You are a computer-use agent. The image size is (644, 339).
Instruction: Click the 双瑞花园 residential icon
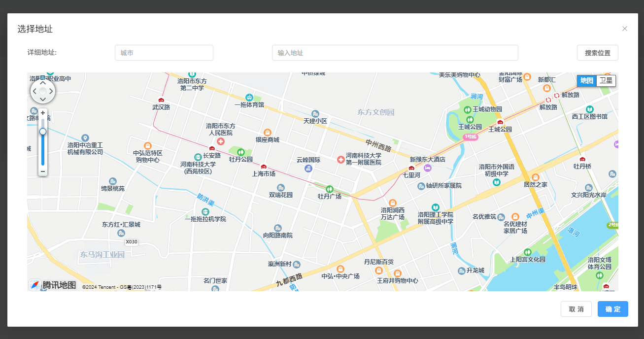[281, 187]
